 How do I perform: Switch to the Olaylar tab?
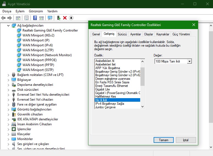[x=148, y=34]
